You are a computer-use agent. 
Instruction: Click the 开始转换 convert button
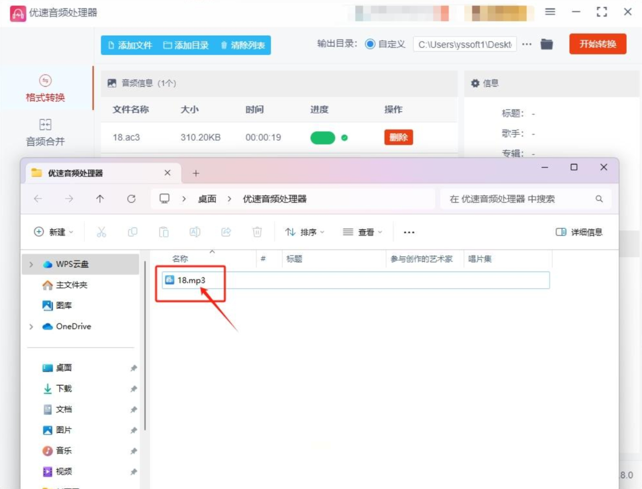click(597, 44)
